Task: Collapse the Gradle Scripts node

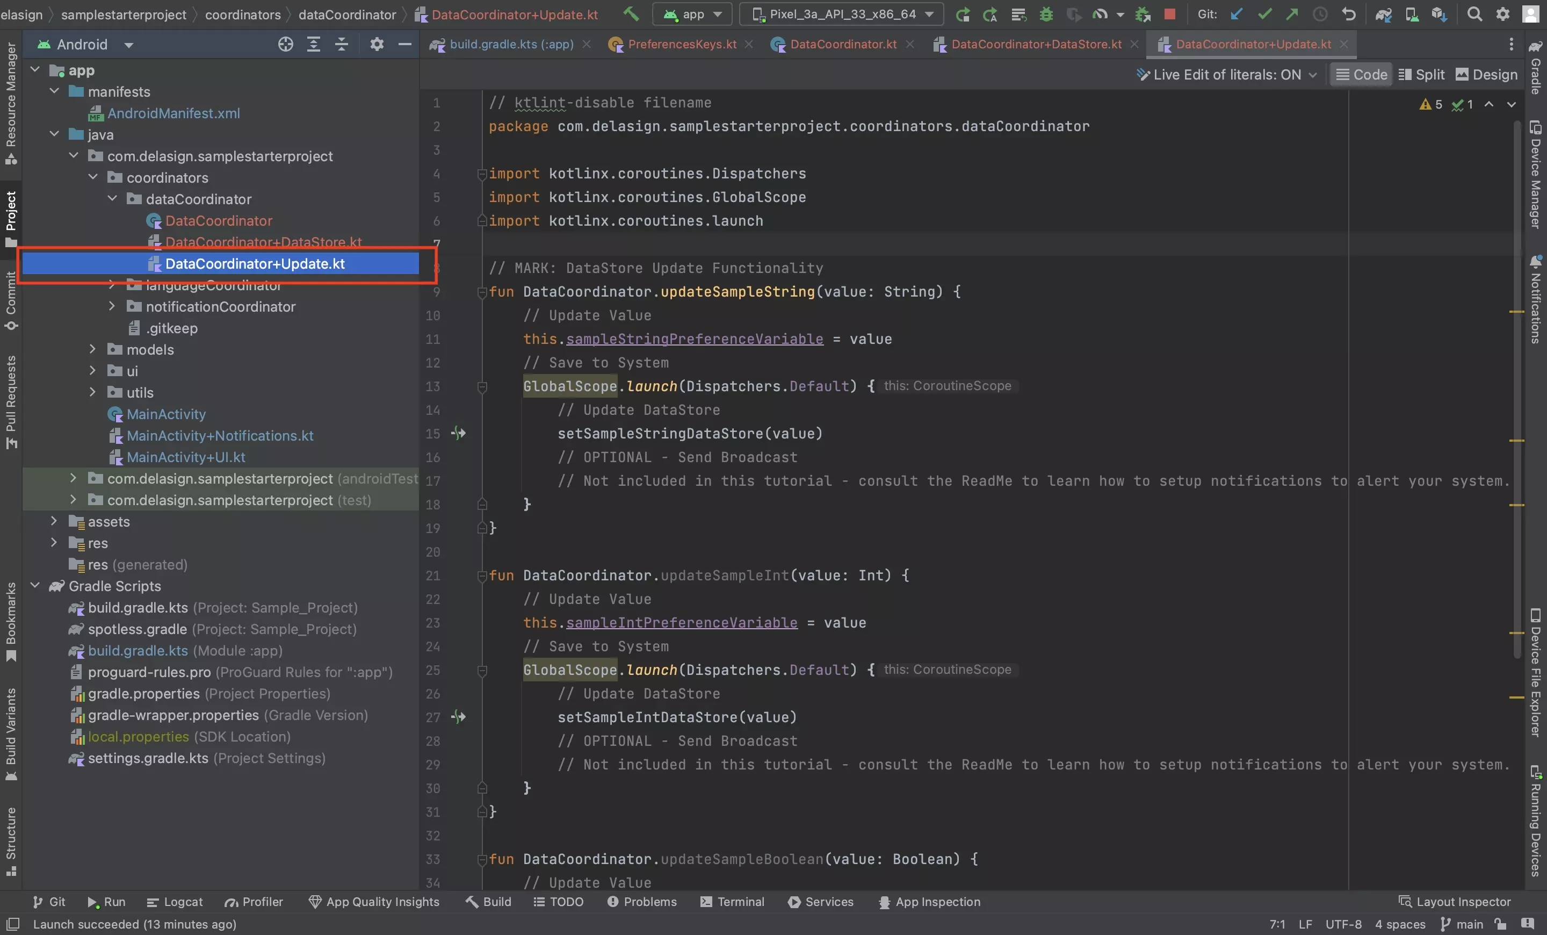Action: pyautogui.click(x=35, y=585)
